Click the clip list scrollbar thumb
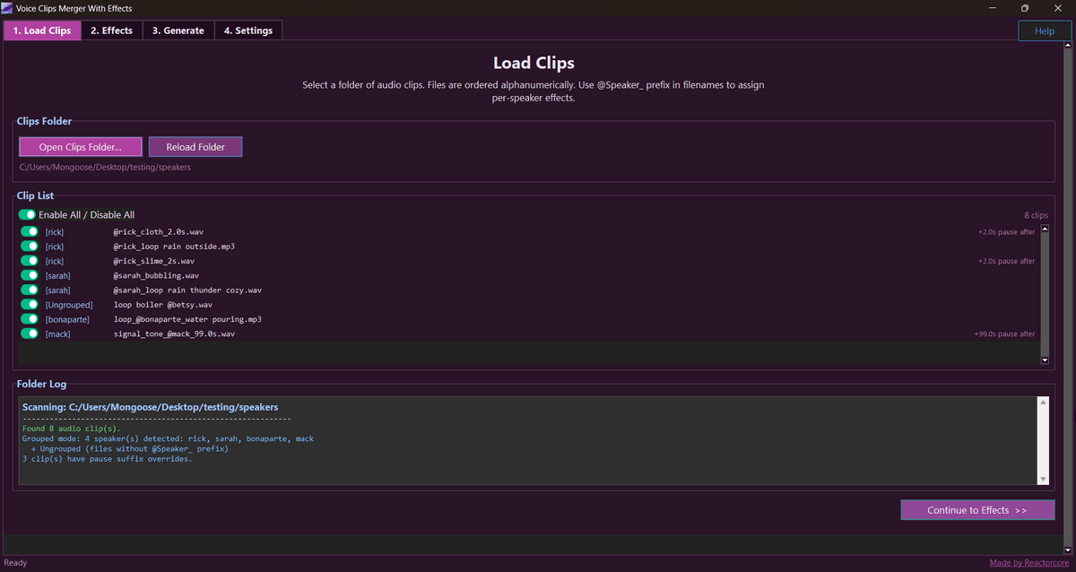This screenshot has width=1076, height=572. click(1045, 294)
